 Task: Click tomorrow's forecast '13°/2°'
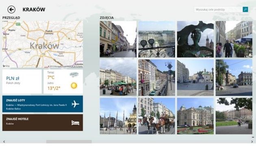pos(54,88)
